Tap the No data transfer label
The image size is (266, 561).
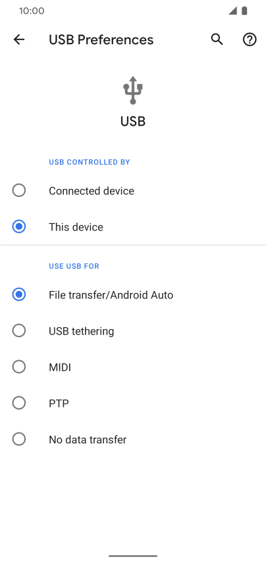point(88,439)
